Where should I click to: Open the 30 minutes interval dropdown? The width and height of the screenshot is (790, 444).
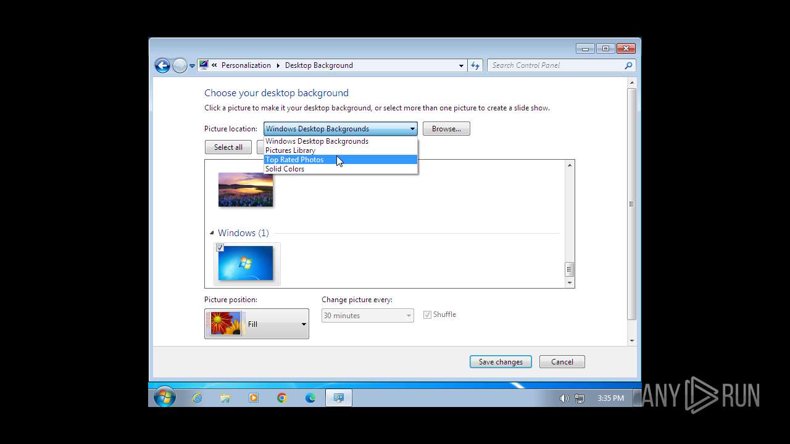pyautogui.click(x=368, y=316)
